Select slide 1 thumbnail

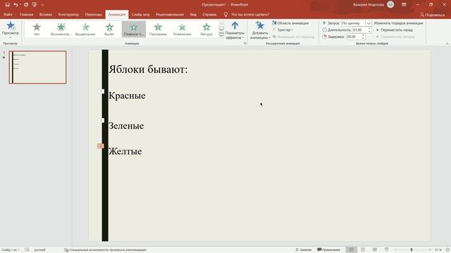coord(37,67)
